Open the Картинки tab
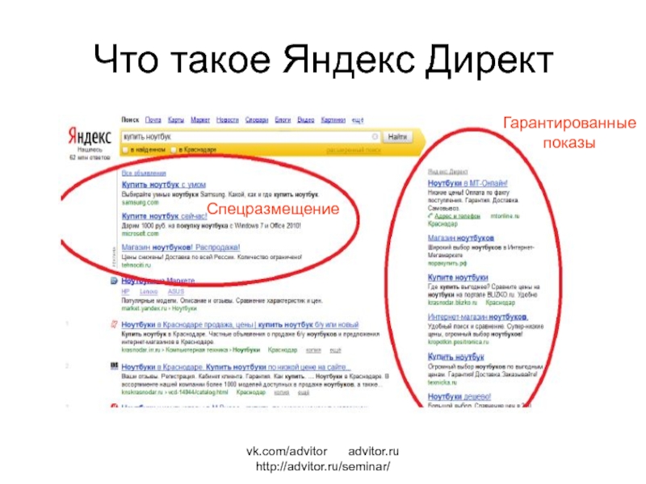Viewport: 646px width, 484px height. 333,119
